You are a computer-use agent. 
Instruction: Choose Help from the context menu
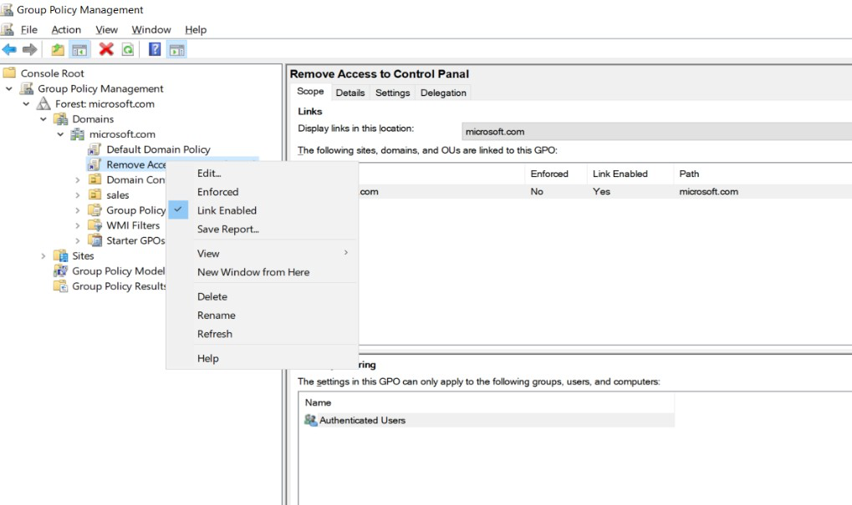tap(262, 359)
